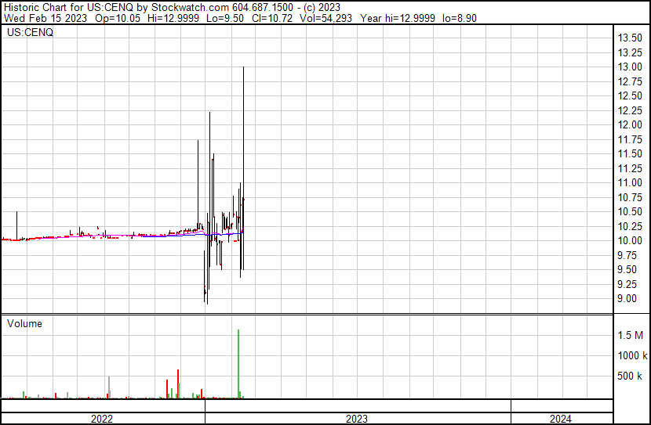Click the 12.00 price axis label
This screenshot has width=651, height=425.
pyautogui.click(x=631, y=125)
